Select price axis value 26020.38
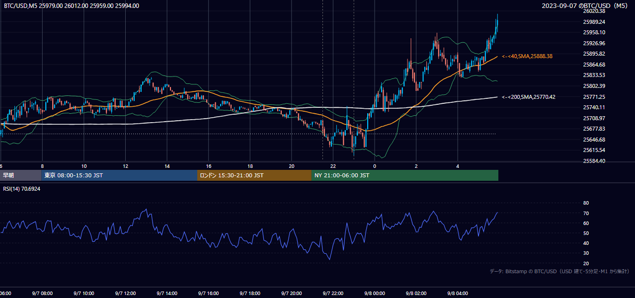The image size is (635, 298). (594, 11)
